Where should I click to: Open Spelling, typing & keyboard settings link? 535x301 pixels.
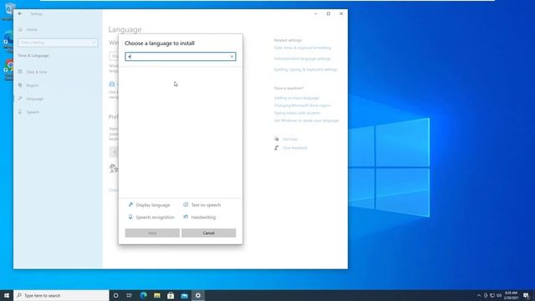(x=305, y=69)
